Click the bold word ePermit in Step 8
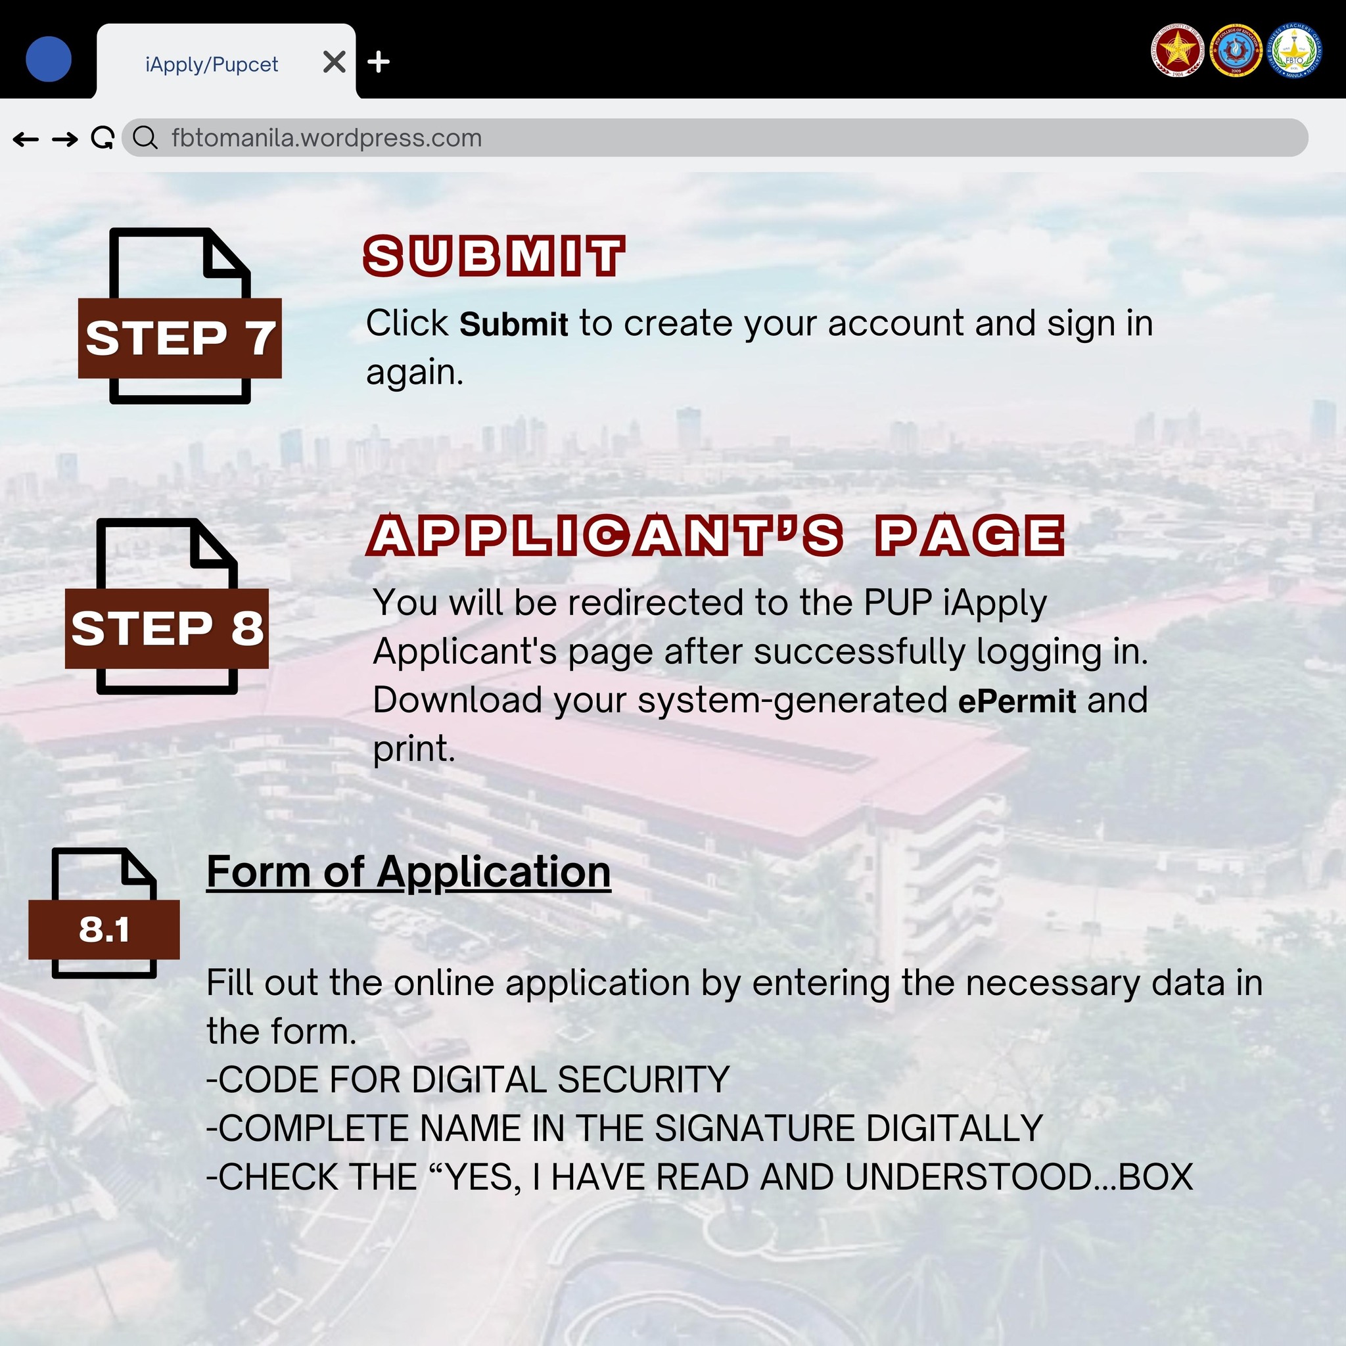The height and width of the screenshot is (1346, 1346). tap(1017, 701)
